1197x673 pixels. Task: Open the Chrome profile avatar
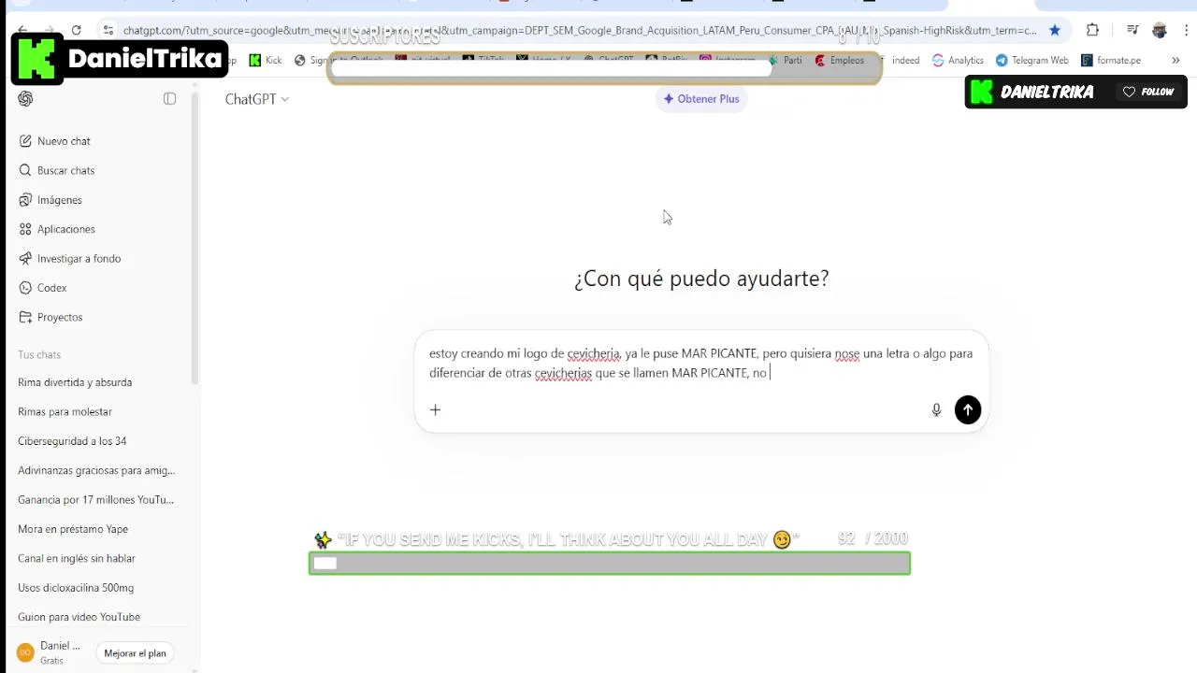1160,30
